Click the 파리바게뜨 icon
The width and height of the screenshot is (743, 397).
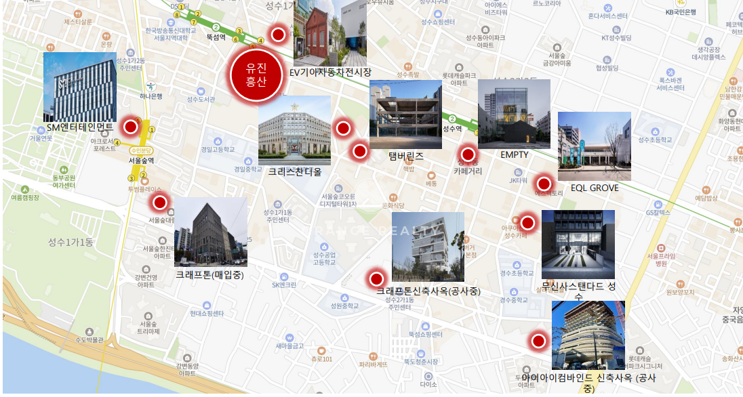coord(373,356)
